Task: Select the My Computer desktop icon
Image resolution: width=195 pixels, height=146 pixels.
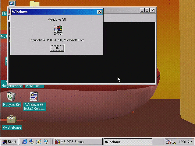Action: pyautogui.click(x=12, y=3)
